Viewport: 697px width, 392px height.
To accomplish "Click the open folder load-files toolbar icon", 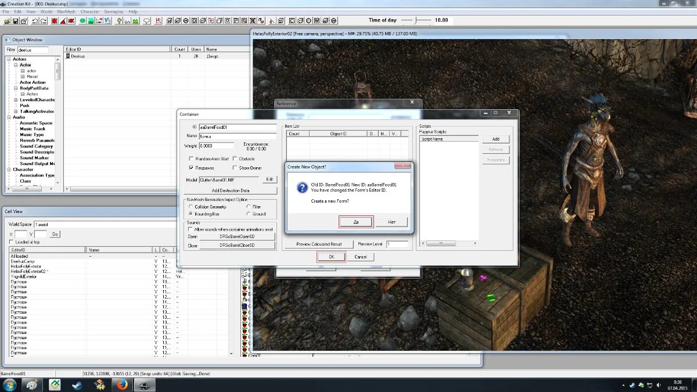I will 8,20.
